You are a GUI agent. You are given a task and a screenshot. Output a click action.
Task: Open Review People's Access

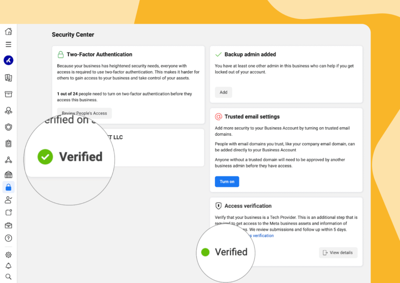coord(84,113)
